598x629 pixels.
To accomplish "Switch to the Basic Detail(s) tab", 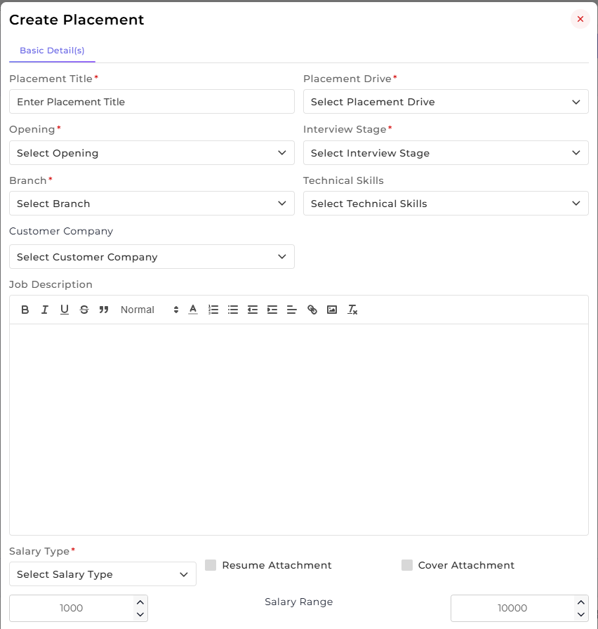I will [x=52, y=51].
